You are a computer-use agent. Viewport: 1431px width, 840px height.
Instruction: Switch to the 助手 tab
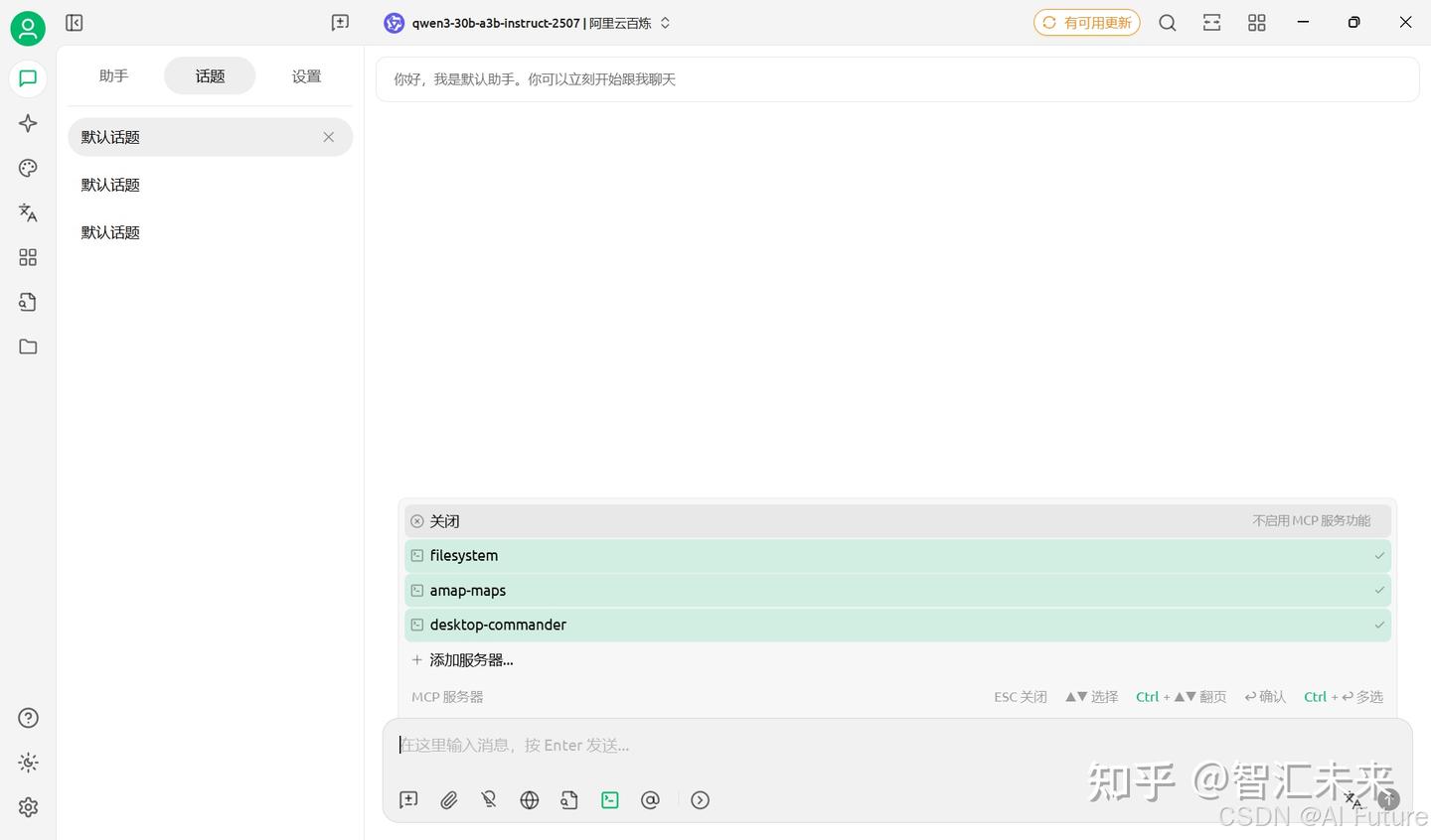113,76
